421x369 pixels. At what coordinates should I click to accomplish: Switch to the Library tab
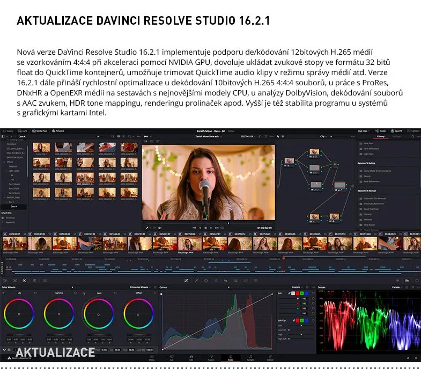[381, 136]
